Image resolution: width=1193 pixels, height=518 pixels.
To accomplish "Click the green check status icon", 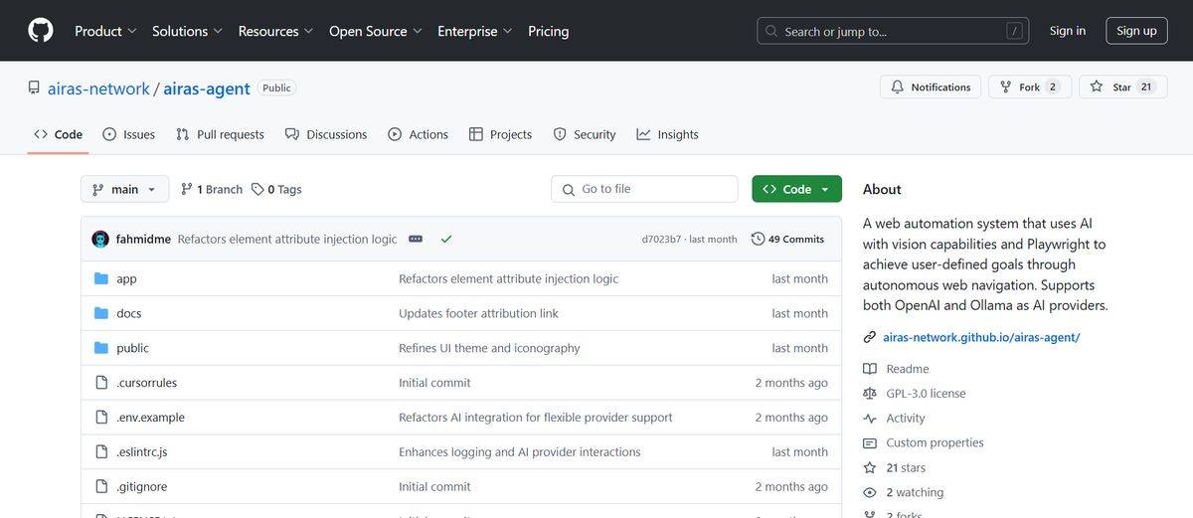I will tap(446, 239).
